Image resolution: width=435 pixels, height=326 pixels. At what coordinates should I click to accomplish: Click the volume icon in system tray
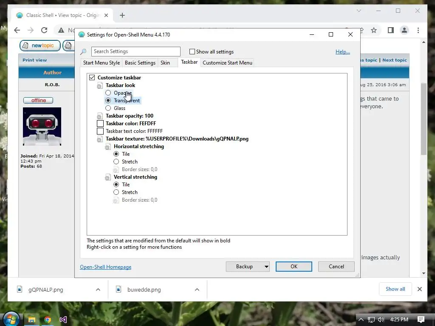click(381, 320)
